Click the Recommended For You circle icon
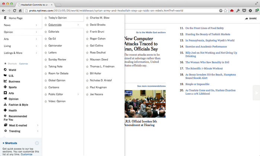 pyautogui.click(x=5, y=116)
